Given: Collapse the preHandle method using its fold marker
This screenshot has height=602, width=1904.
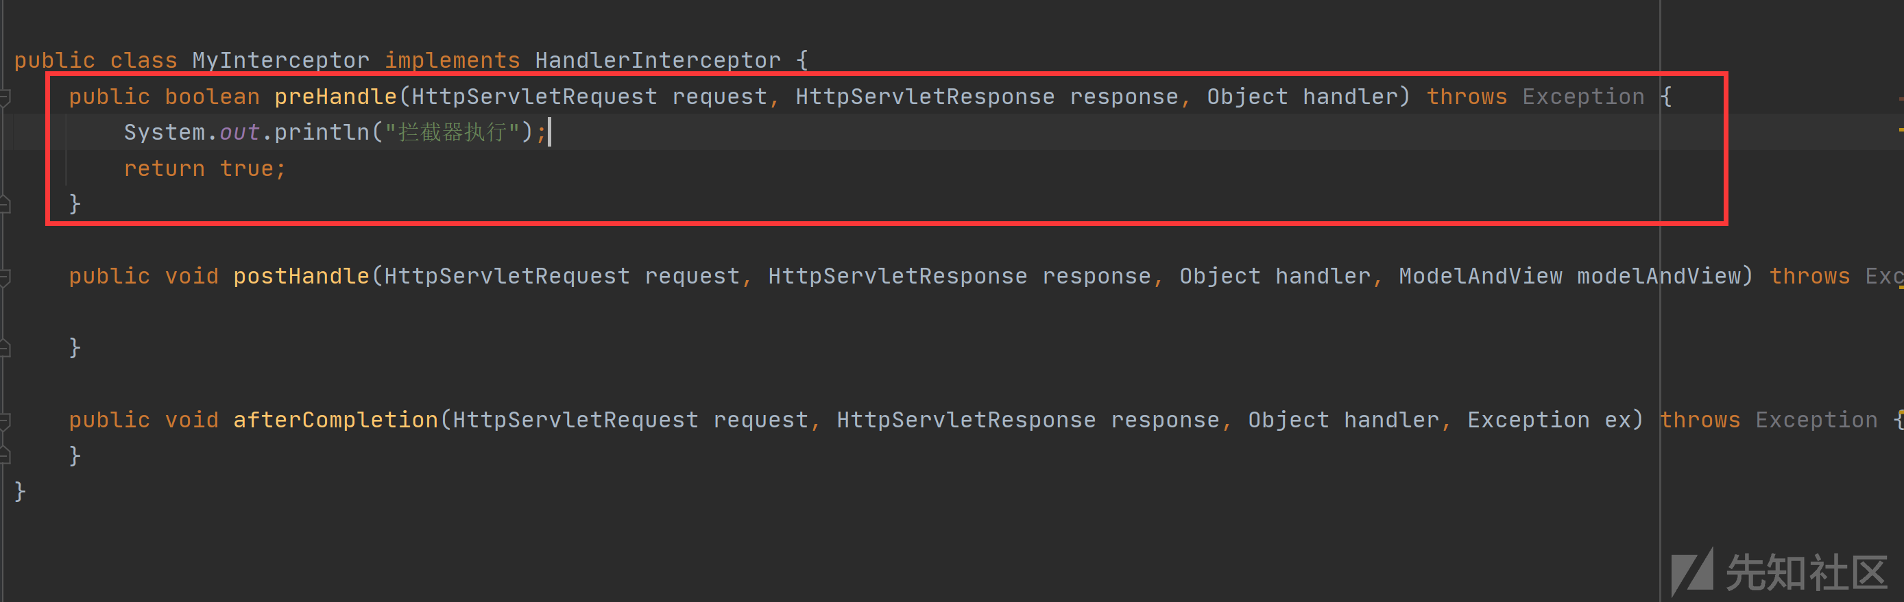Looking at the screenshot, I should tap(4, 97).
